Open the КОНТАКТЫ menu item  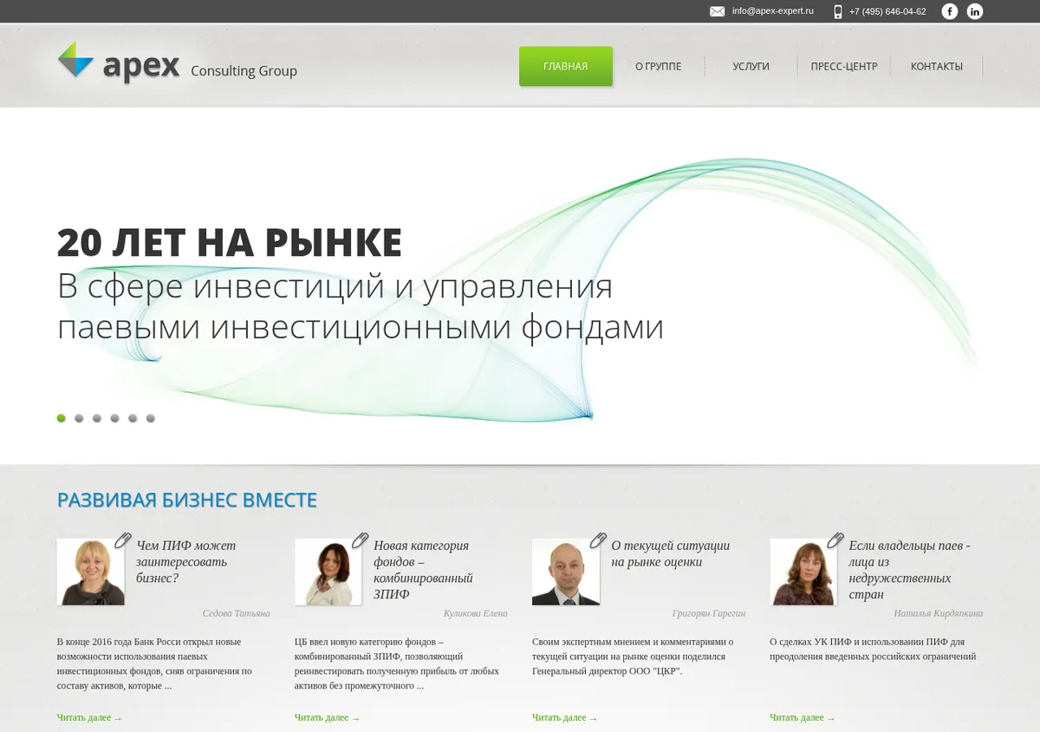point(937,67)
